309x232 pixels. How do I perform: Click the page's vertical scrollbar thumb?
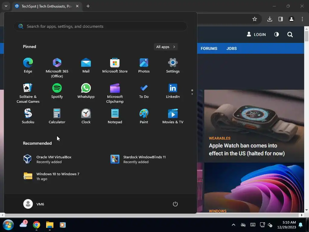pyautogui.click(x=307, y=36)
